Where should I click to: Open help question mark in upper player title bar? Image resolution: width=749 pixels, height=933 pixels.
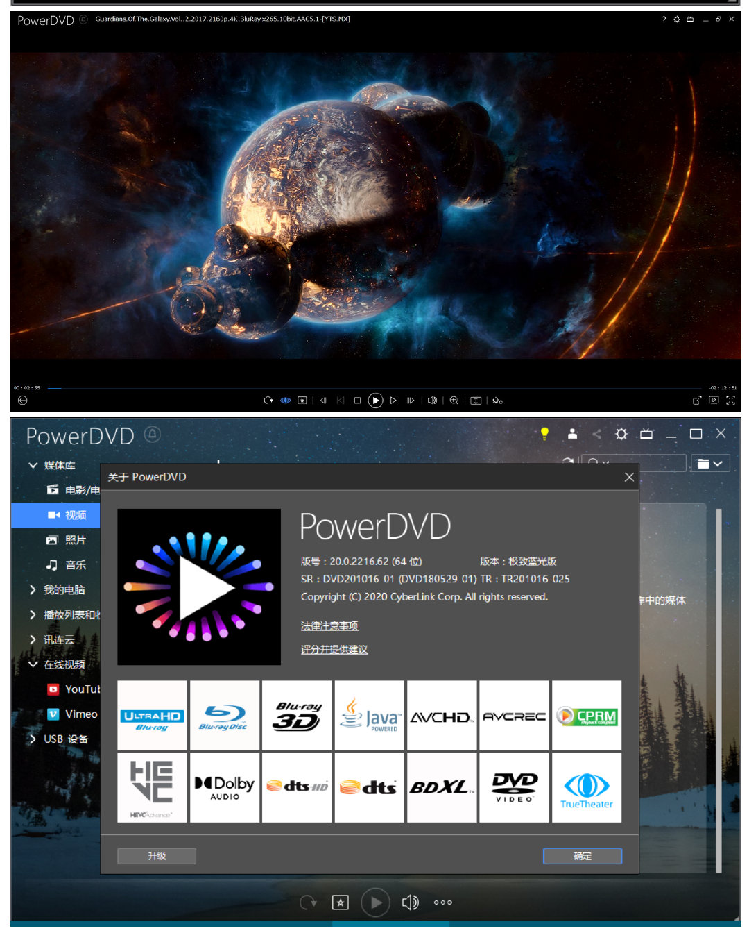pyautogui.click(x=664, y=19)
